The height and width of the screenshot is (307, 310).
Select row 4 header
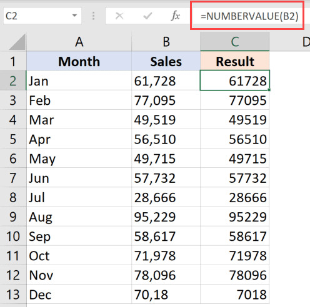click(13, 120)
